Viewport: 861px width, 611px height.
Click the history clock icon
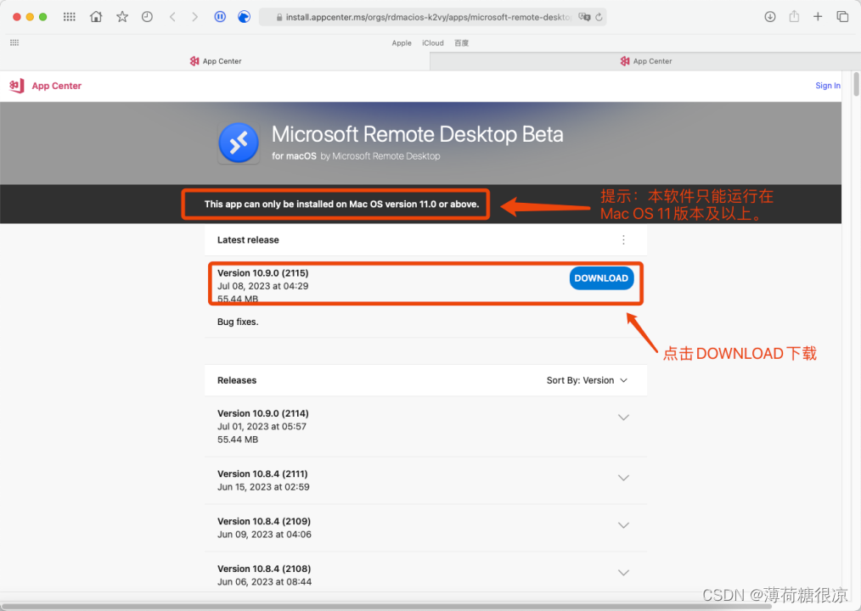146,16
